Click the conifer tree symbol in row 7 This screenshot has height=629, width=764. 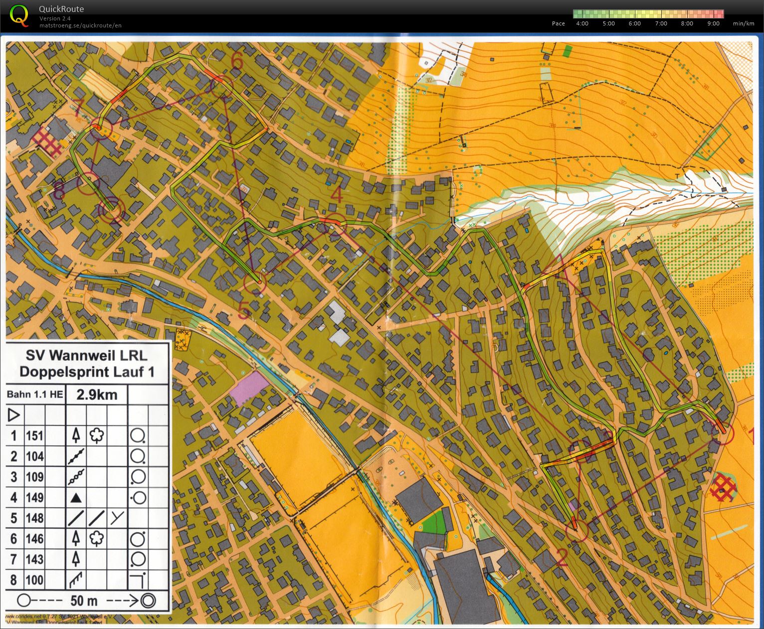point(76,559)
